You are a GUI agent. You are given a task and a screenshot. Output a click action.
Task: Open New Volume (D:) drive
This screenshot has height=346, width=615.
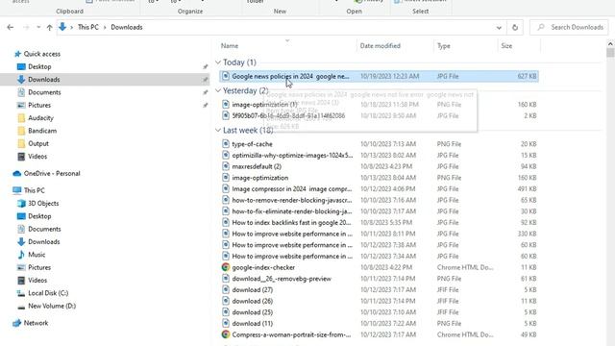click(52, 306)
